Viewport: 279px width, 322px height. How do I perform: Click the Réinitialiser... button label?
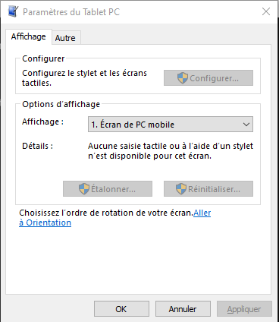click(214, 189)
